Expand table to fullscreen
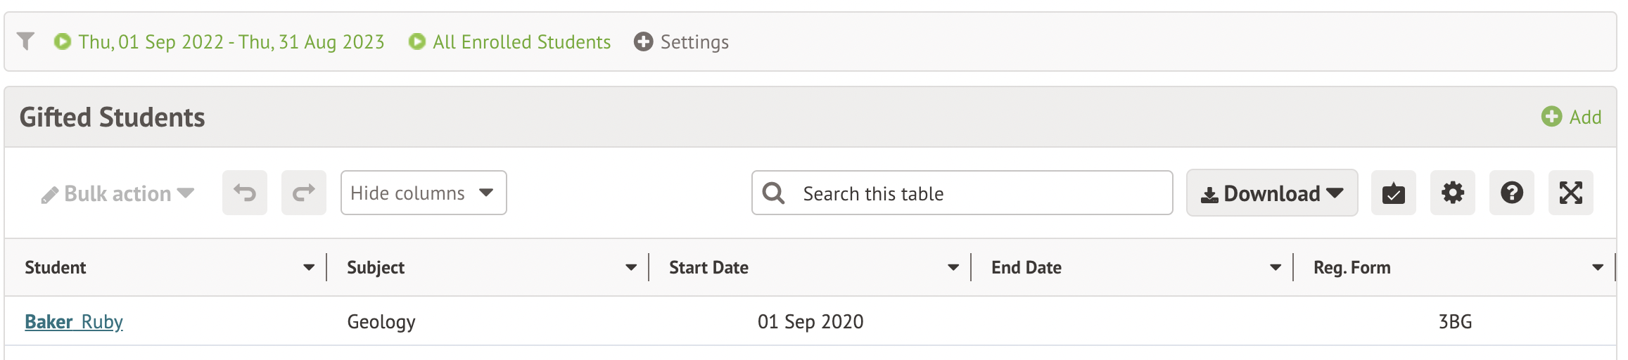The width and height of the screenshot is (1628, 360). (x=1570, y=193)
